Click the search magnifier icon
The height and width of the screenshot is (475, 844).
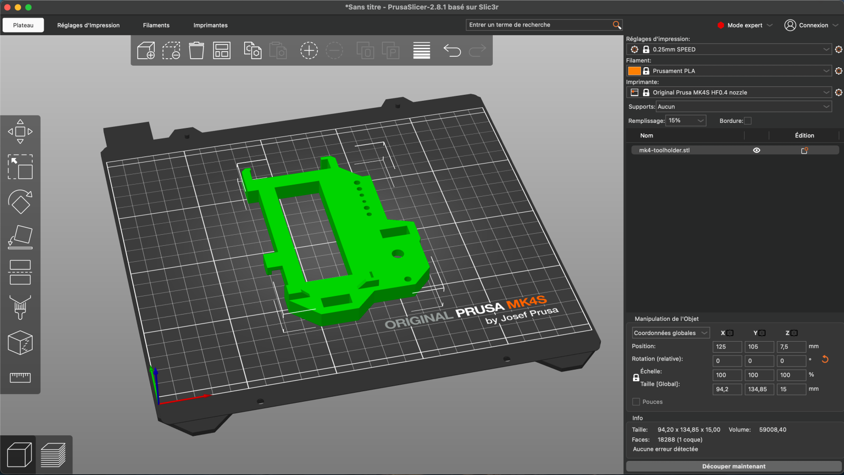click(x=617, y=25)
